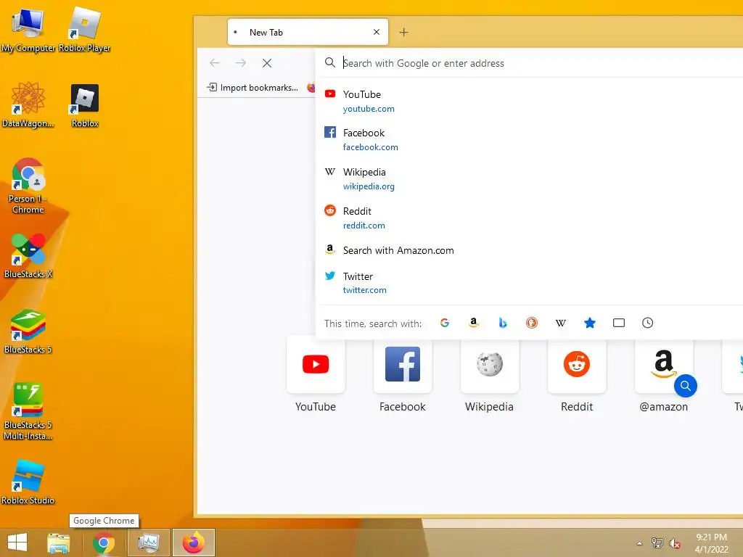Open Facebook top site tile
This screenshot has width=743, height=557.
pos(403,374)
